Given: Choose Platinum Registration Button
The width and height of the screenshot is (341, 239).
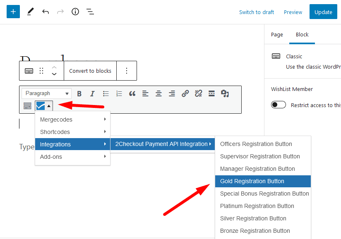Looking at the screenshot, I should (x=263, y=206).
